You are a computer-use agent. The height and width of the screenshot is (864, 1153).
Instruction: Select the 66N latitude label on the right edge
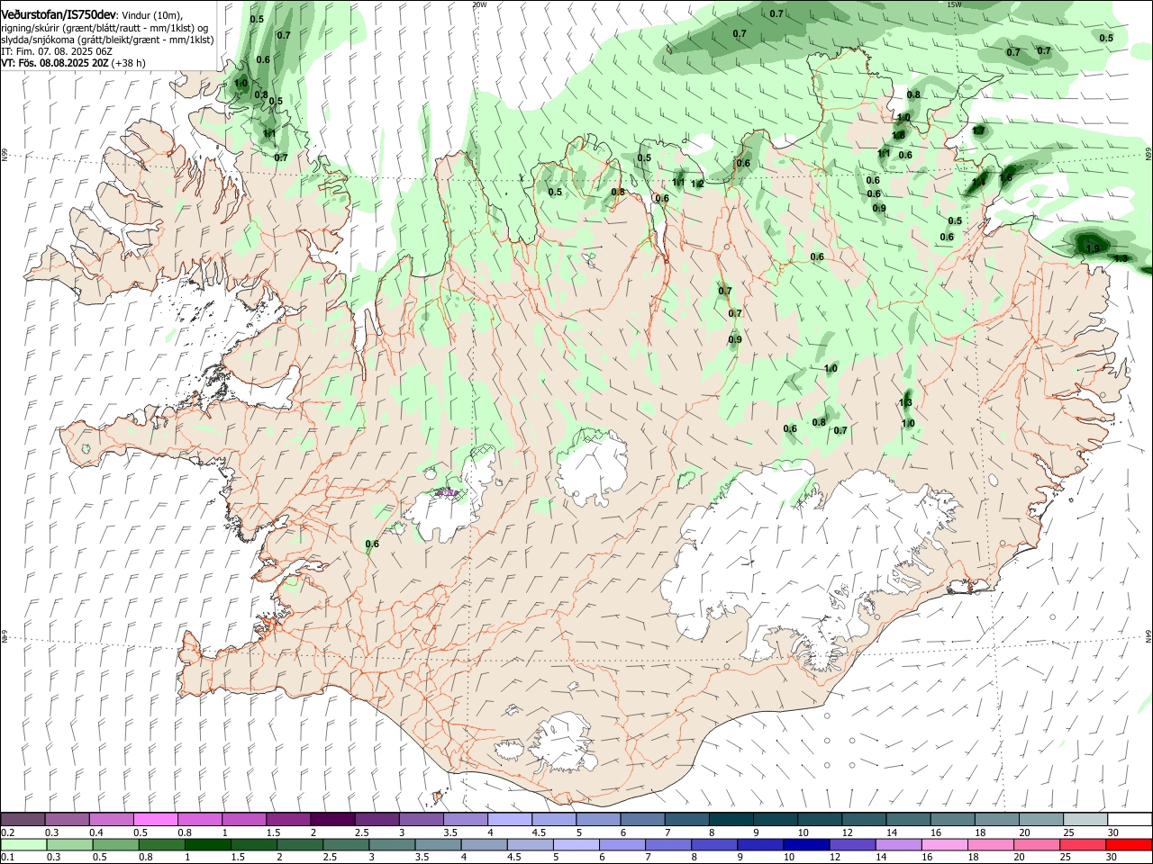coord(1148,154)
